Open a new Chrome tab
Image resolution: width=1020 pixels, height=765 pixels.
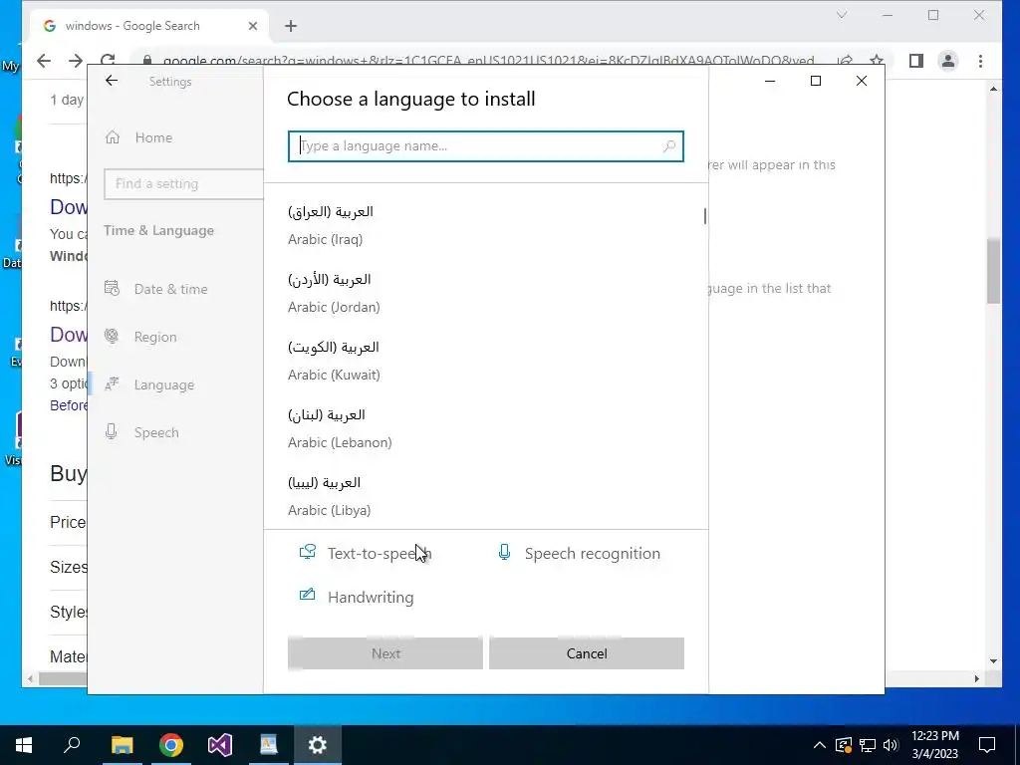click(x=291, y=26)
